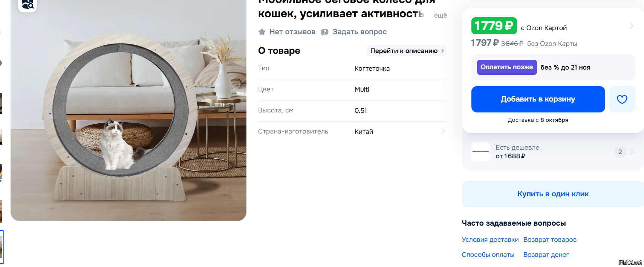The image size is (644, 267).
Task: Open the cat wheel main product image
Action: 128,111
